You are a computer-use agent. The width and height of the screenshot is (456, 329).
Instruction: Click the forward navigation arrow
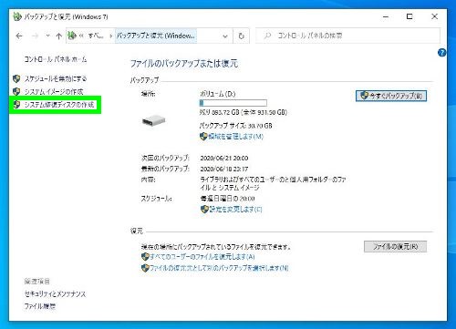click(36, 36)
